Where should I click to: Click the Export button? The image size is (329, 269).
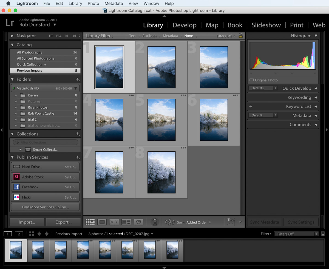63,222
